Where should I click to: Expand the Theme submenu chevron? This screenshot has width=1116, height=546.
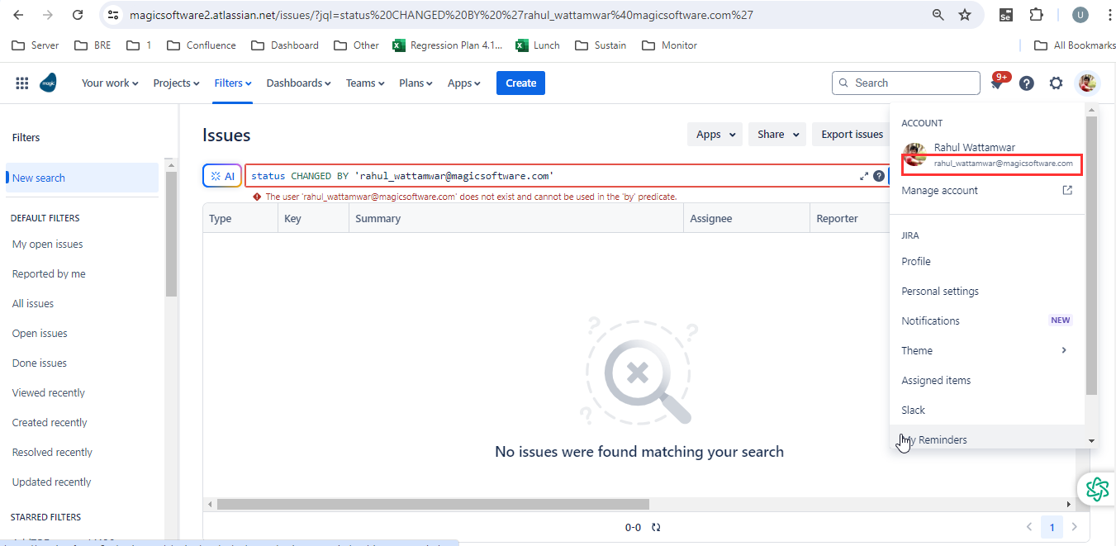tap(1064, 350)
